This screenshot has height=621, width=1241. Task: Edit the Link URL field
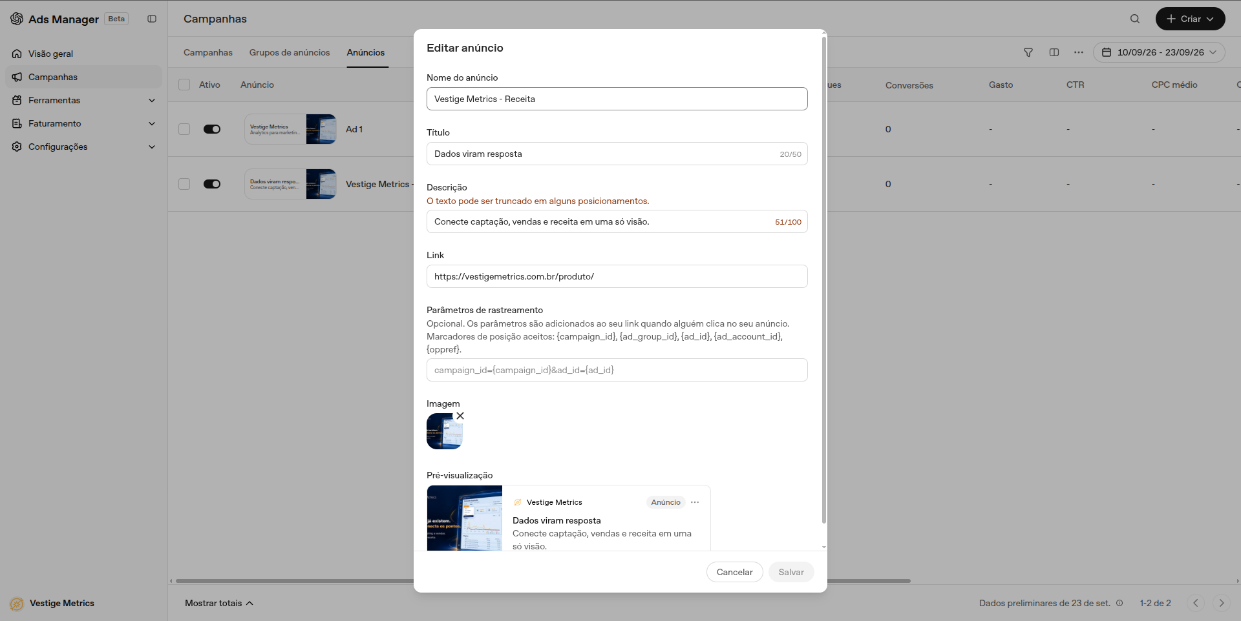[x=617, y=276]
